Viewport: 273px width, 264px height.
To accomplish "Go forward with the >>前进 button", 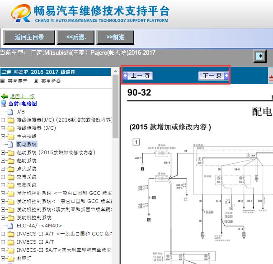I will pyautogui.click(x=115, y=37).
